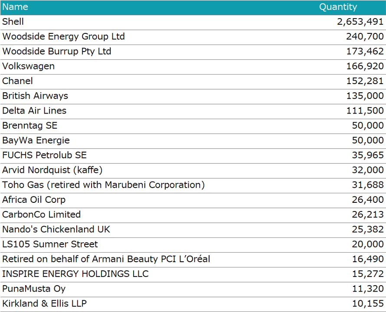
Task: Select Woodside Energy Group Ltd row
Action: (63, 36)
